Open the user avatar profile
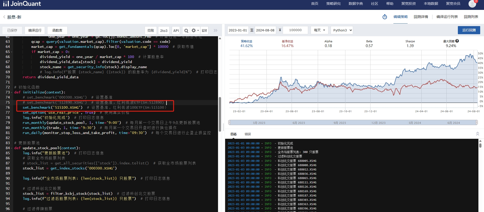The width and height of the screenshot is (484, 212). coord(472,4)
